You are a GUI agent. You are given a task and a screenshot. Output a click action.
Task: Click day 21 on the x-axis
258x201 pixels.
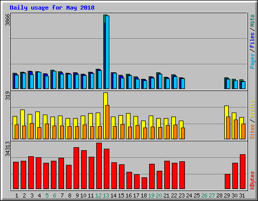coord(166,195)
